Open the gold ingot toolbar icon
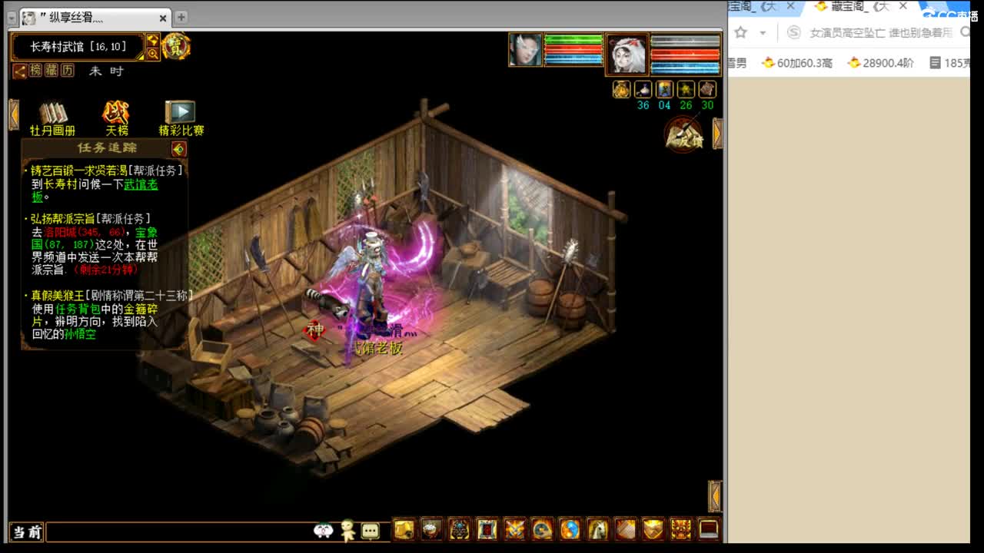The height and width of the screenshot is (553, 984). (x=404, y=529)
